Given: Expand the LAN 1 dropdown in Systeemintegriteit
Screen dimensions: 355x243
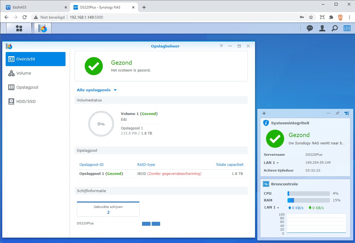Looking at the screenshot, I should click(x=271, y=163).
